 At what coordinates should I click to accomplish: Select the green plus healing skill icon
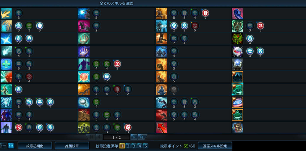[x=6, y=64]
